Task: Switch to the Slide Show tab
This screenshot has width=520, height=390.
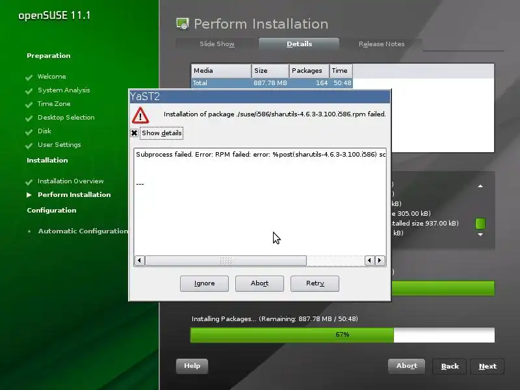Action: pyautogui.click(x=217, y=44)
